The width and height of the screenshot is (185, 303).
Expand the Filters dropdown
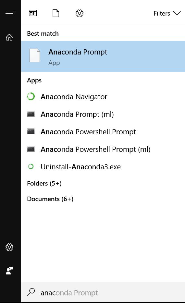point(167,13)
